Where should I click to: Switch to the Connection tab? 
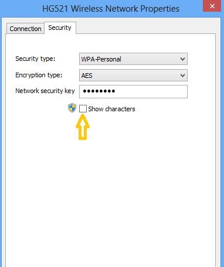[x=25, y=29]
